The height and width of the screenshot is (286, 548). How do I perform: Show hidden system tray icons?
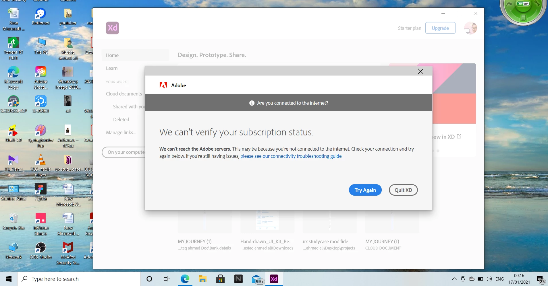[454, 279]
